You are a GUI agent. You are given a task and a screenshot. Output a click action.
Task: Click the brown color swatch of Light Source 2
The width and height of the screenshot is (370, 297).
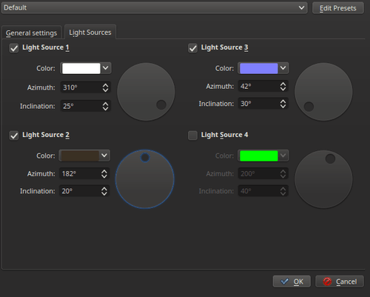pos(80,156)
